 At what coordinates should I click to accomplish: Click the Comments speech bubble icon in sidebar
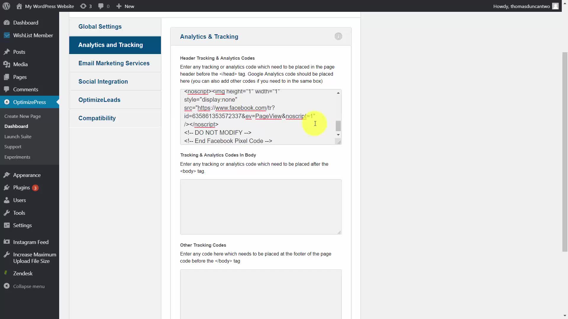click(7, 89)
